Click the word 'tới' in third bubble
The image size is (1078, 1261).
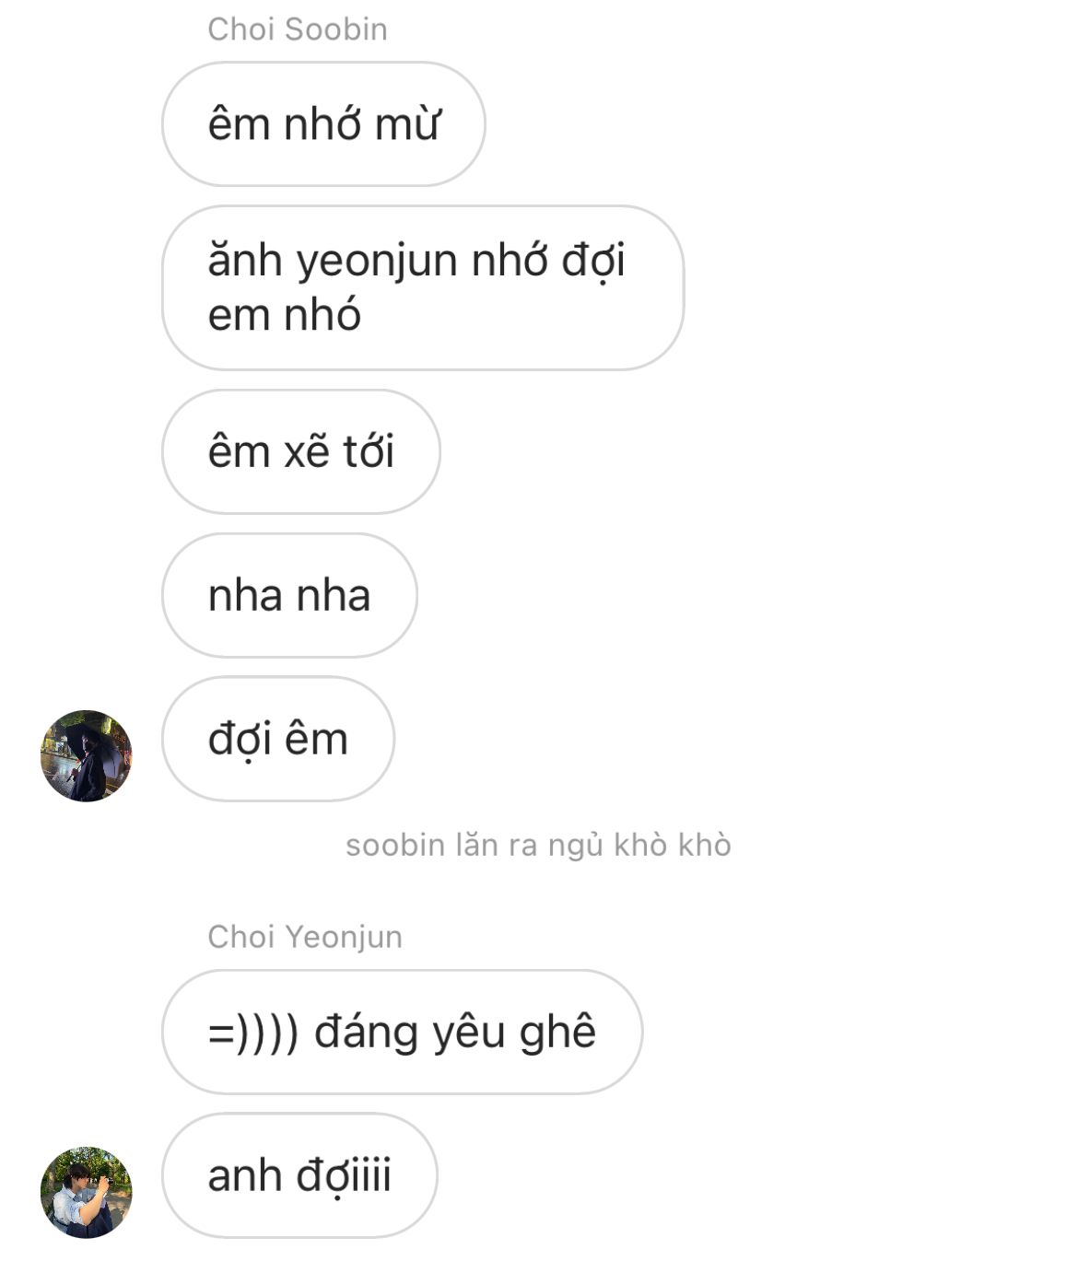(369, 451)
